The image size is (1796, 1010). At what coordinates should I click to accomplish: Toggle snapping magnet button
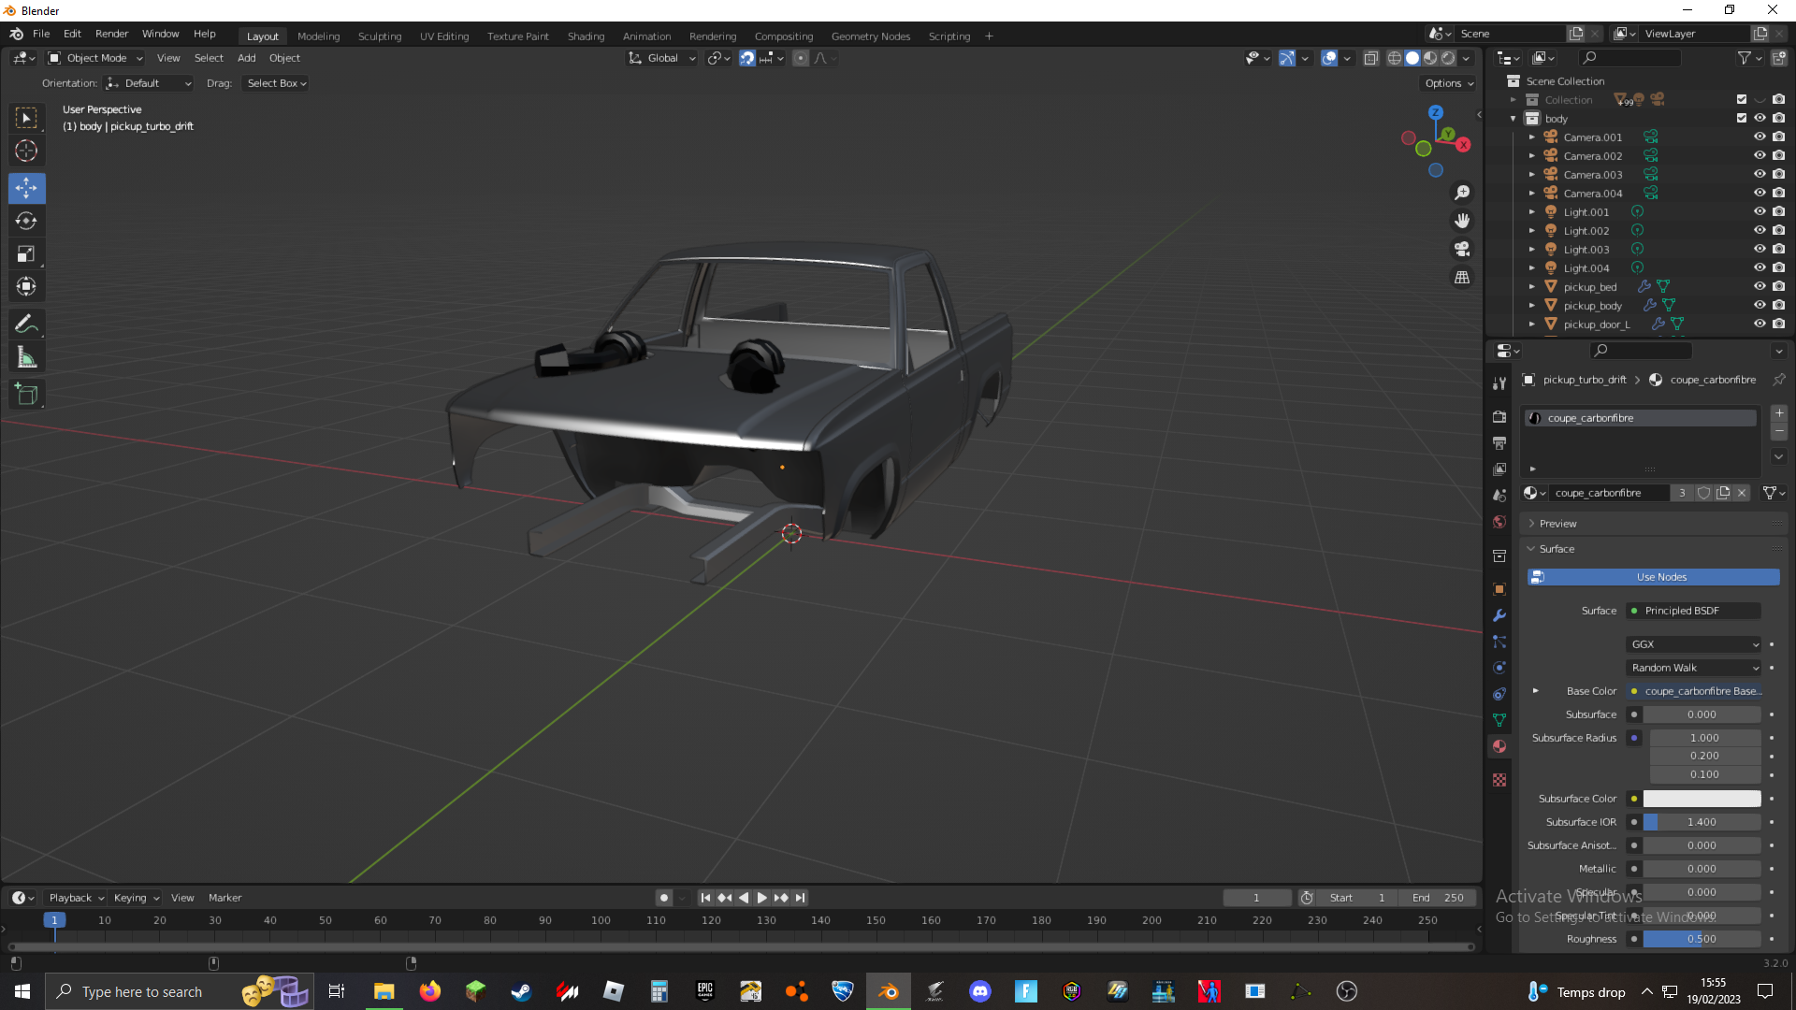pyautogui.click(x=747, y=58)
